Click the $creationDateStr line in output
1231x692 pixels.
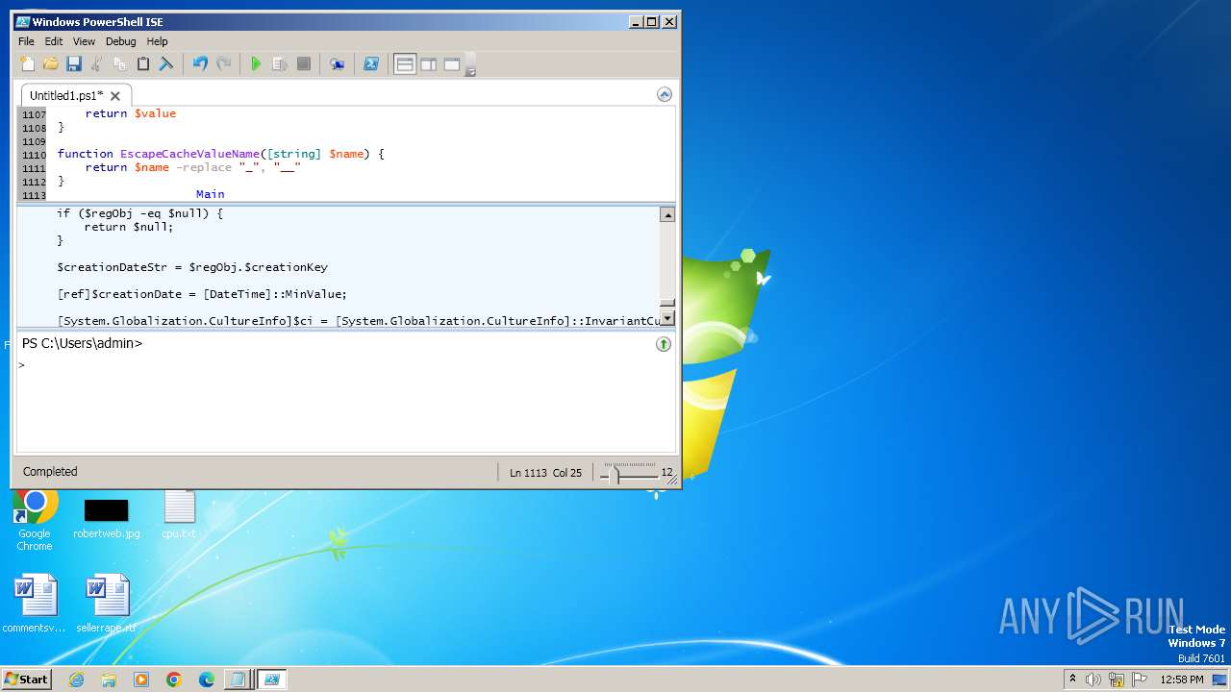point(192,267)
